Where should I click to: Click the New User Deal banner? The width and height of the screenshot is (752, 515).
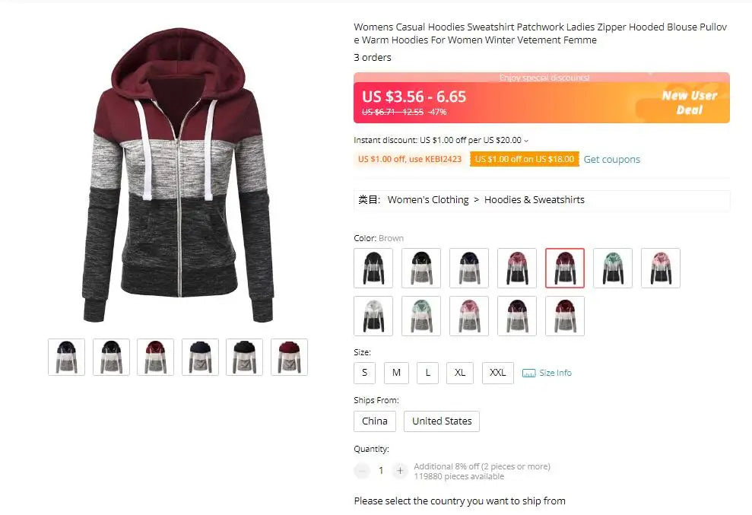689,103
